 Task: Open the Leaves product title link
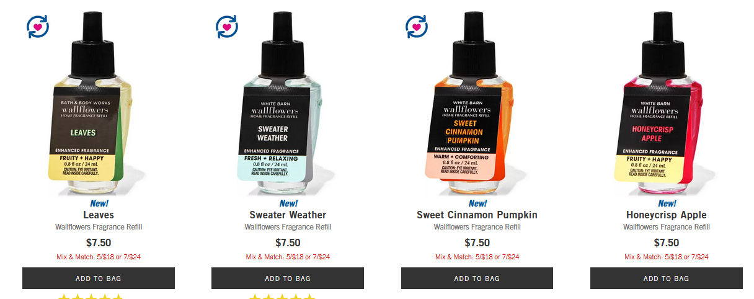click(99, 215)
